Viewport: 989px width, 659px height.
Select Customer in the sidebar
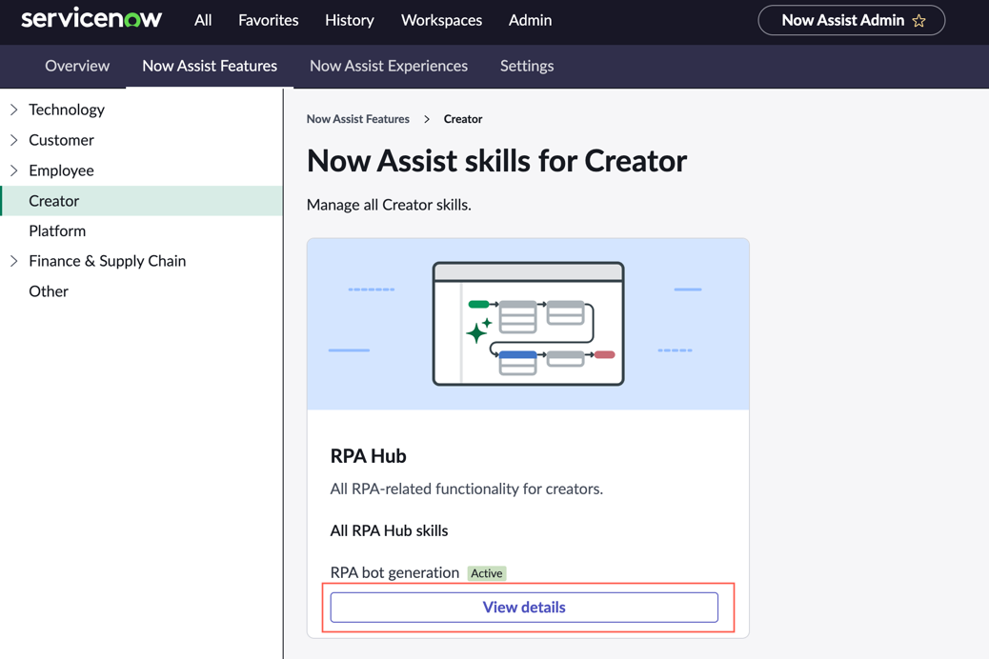click(61, 140)
